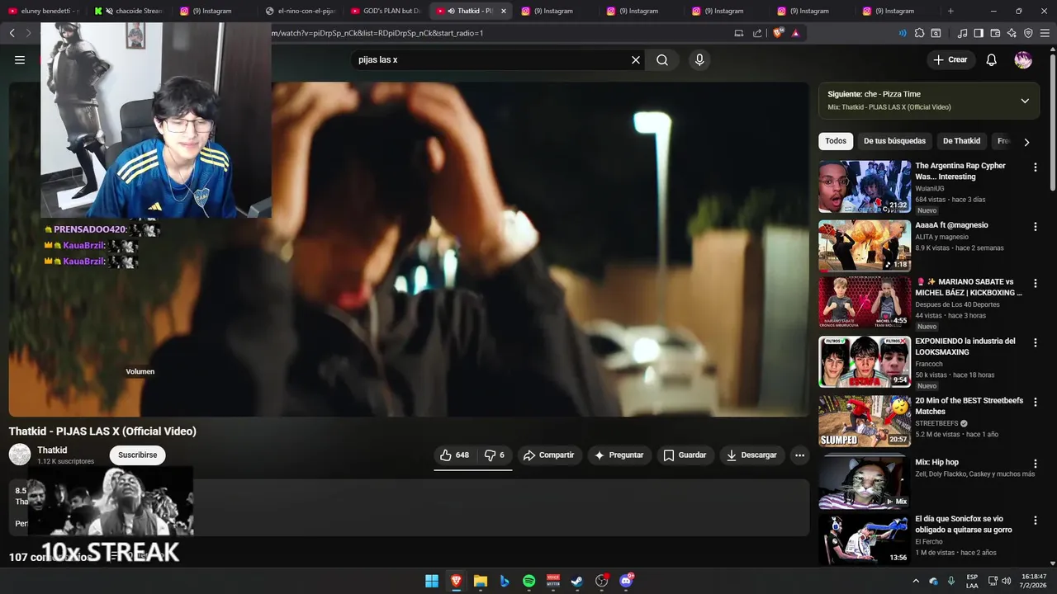Click the Crear button
This screenshot has width=1057, height=594.
click(x=950, y=60)
